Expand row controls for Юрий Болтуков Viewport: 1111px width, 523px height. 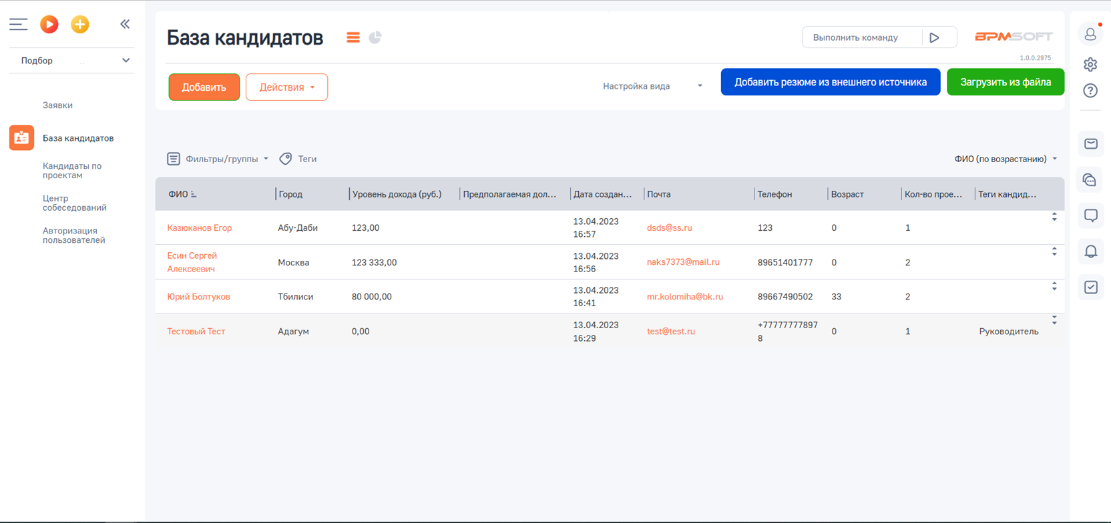coord(1054,287)
